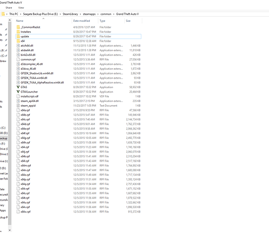The height and width of the screenshot is (237, 269).
Task: Select file name x64d.rpf
Action: click(25, 124)
